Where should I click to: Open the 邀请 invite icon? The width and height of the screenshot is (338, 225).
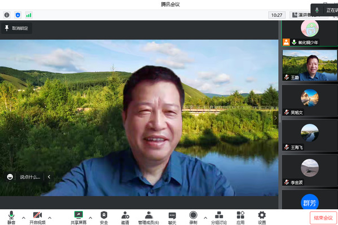point(125,217)
